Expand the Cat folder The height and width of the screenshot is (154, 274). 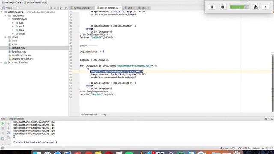click(x=13, y=23)
